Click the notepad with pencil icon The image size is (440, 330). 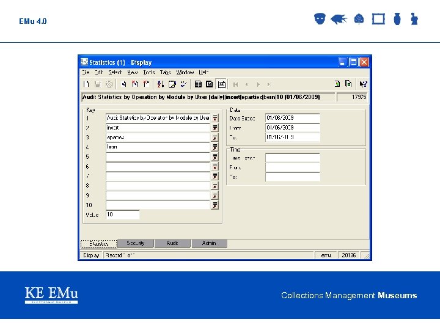(172, 84)
